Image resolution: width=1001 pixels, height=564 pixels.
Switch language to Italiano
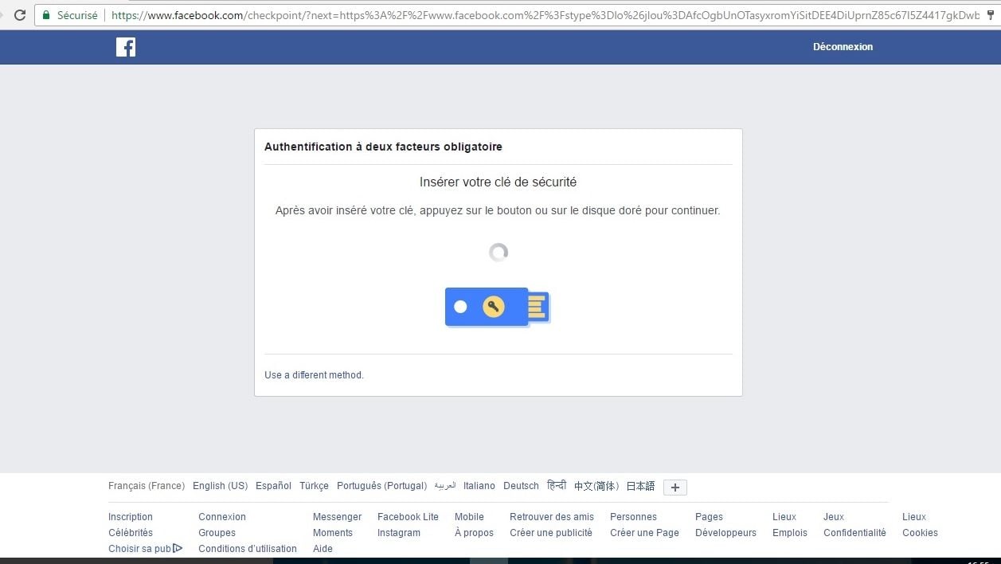479,486
